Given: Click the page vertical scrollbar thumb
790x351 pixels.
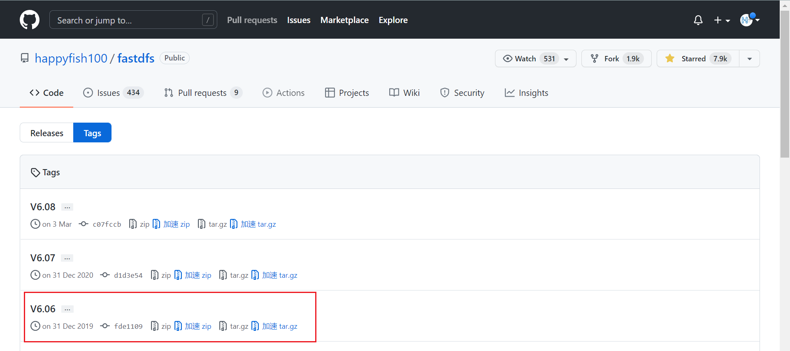Looking at the screenshot, I should pyautogui.click(x=785, y=84).
